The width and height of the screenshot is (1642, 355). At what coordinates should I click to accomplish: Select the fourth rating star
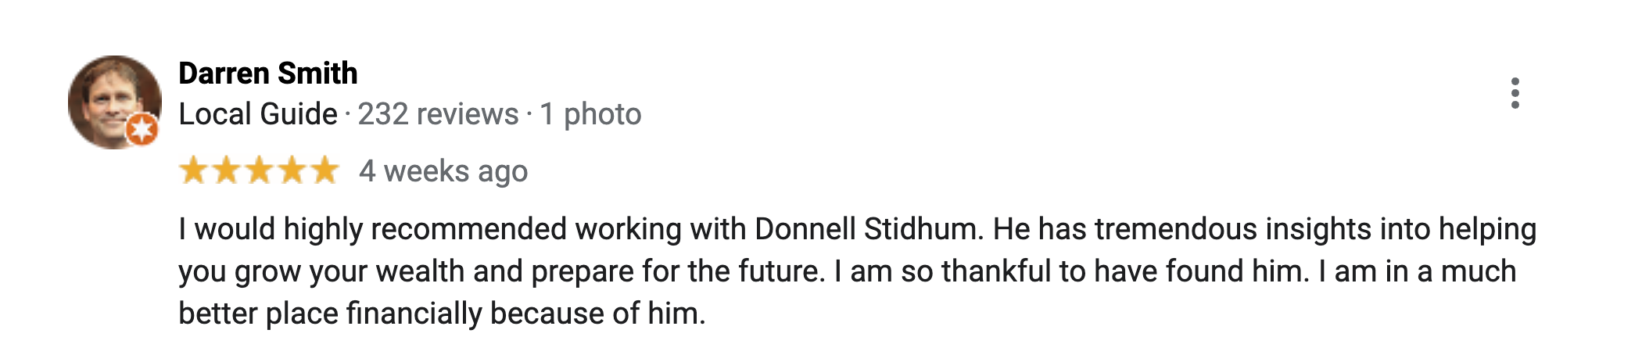[x=291, y=170]
